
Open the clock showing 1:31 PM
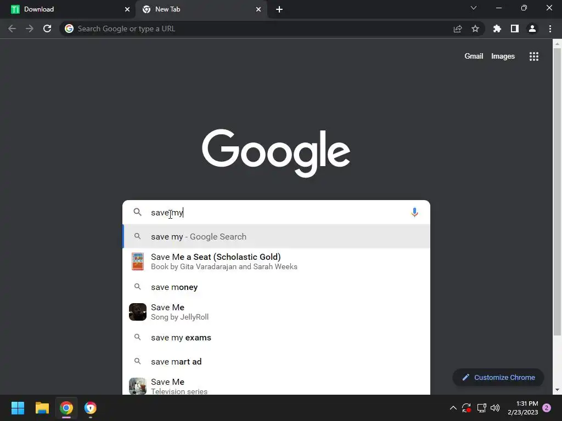(523, 408)
